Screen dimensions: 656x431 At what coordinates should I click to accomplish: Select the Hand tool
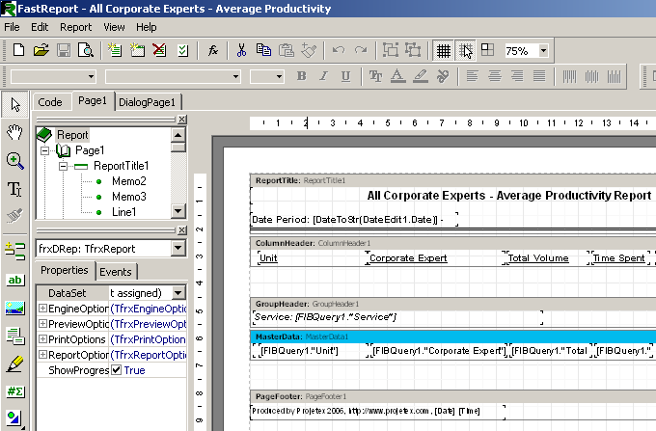14,131
